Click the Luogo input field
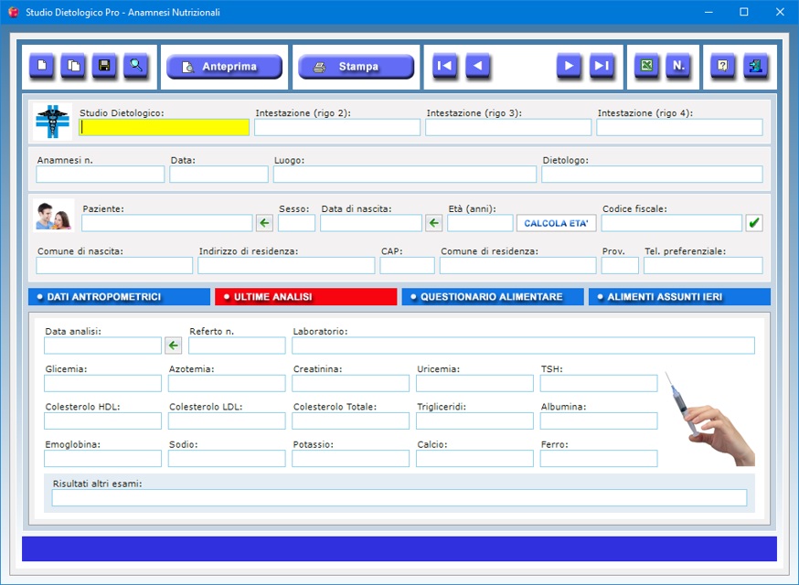 click(x=405, y=175)
